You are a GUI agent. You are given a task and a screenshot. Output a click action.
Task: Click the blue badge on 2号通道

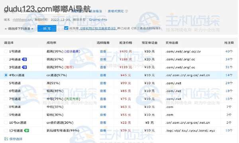24,59
